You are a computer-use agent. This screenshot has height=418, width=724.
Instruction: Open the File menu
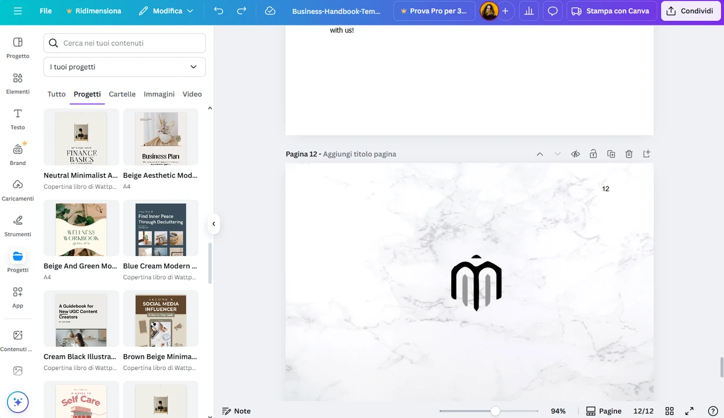(46, 11)
